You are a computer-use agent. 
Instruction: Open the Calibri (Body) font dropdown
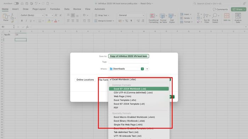coord(32,15)
